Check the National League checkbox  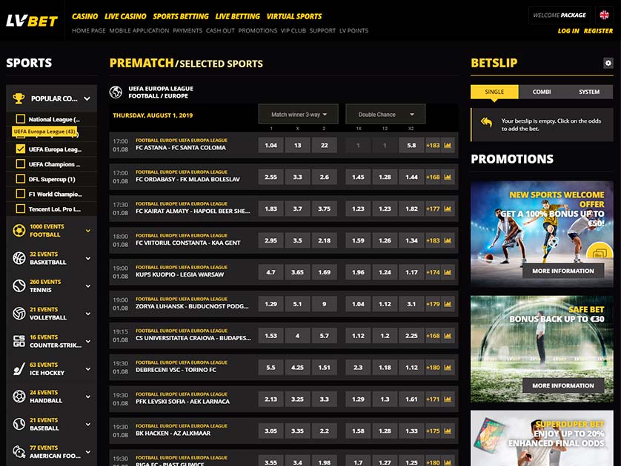[x=21, y=119]
